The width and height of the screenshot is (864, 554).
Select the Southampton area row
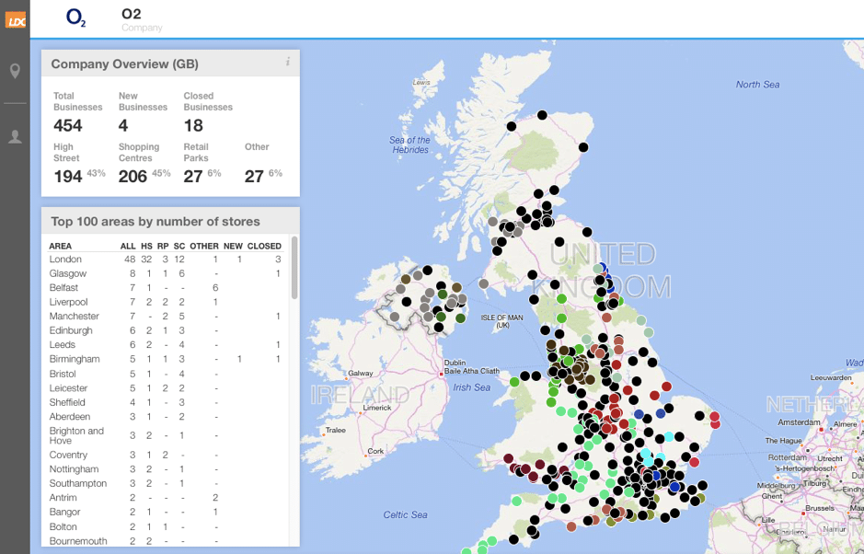coord(166,483)
